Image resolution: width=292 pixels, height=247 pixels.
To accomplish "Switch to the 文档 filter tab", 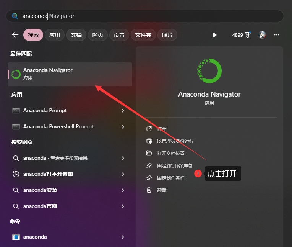I will (76, 35).
